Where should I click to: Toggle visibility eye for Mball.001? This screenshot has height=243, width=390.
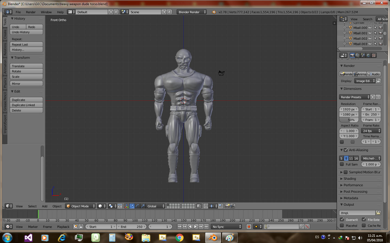coord(370,33)
